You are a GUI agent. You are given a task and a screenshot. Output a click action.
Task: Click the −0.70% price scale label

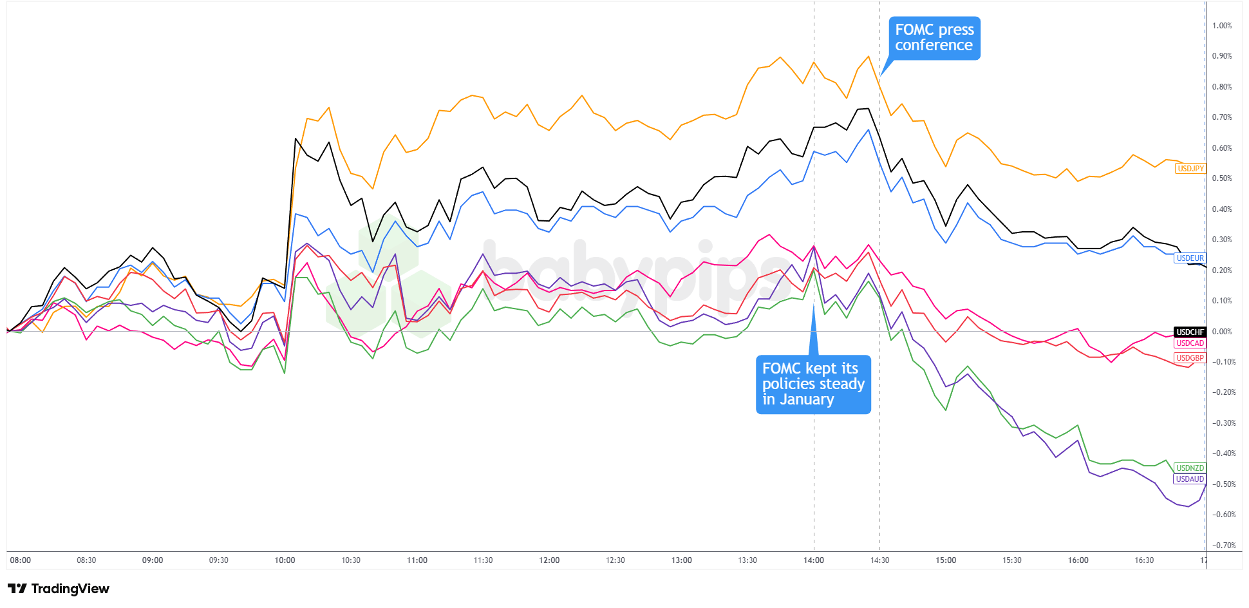1223,546
